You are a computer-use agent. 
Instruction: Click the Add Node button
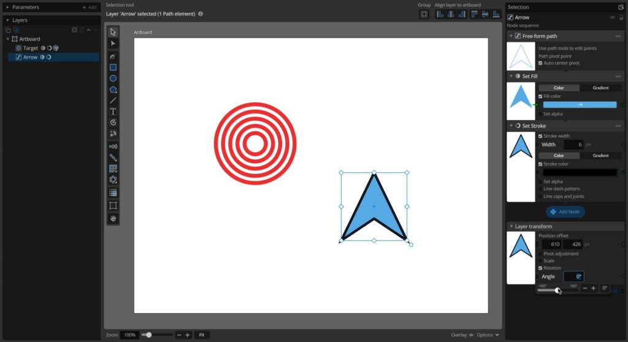click(x=565, y=211)
